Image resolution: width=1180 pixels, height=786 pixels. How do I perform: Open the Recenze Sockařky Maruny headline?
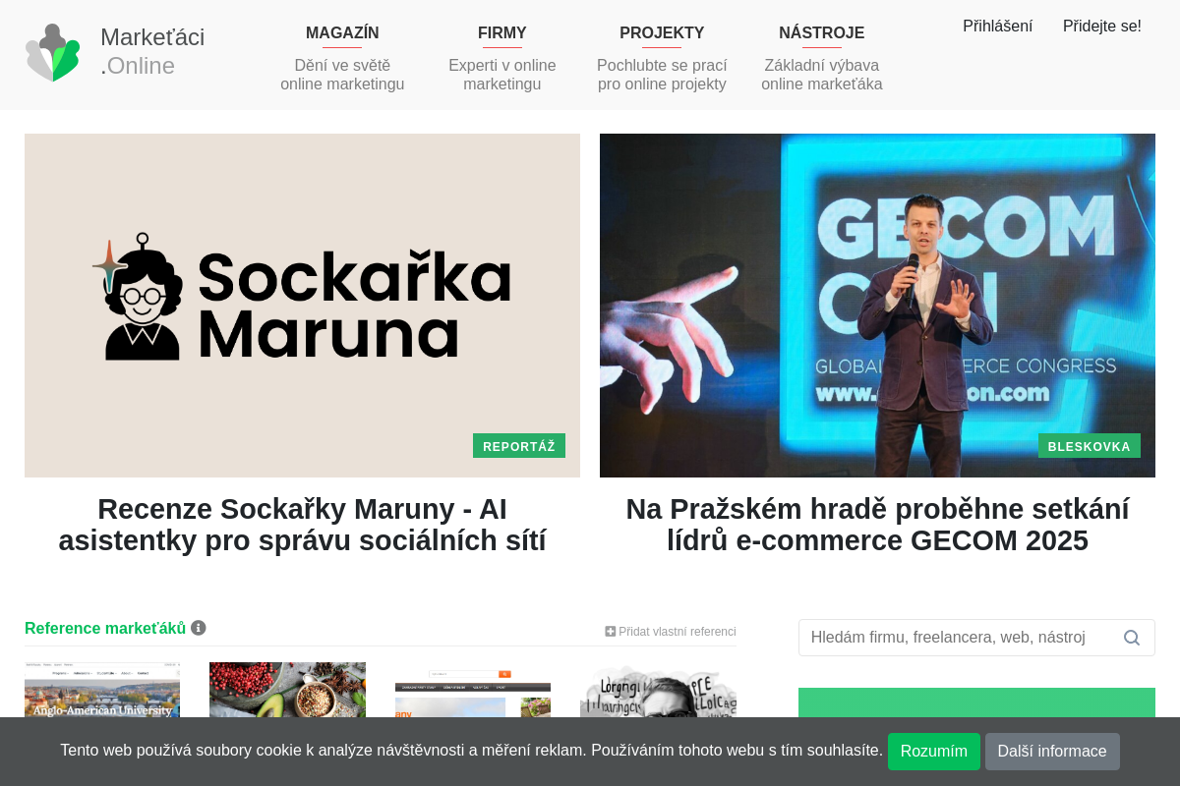pos(302,525)
